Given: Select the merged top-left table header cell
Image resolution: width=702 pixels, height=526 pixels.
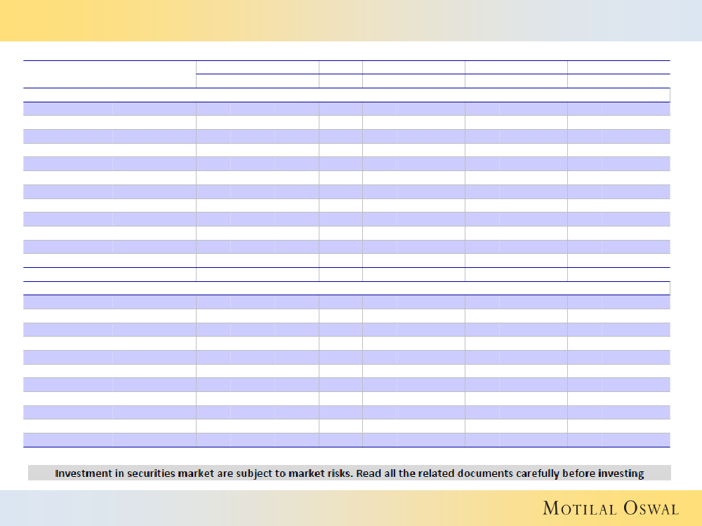Looking at the screenshot, I should pyautogui.click(x=110, y=74).
